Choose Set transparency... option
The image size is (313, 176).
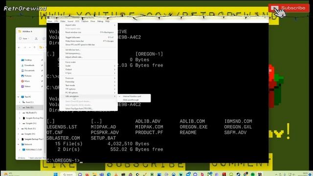click(89, 53)
